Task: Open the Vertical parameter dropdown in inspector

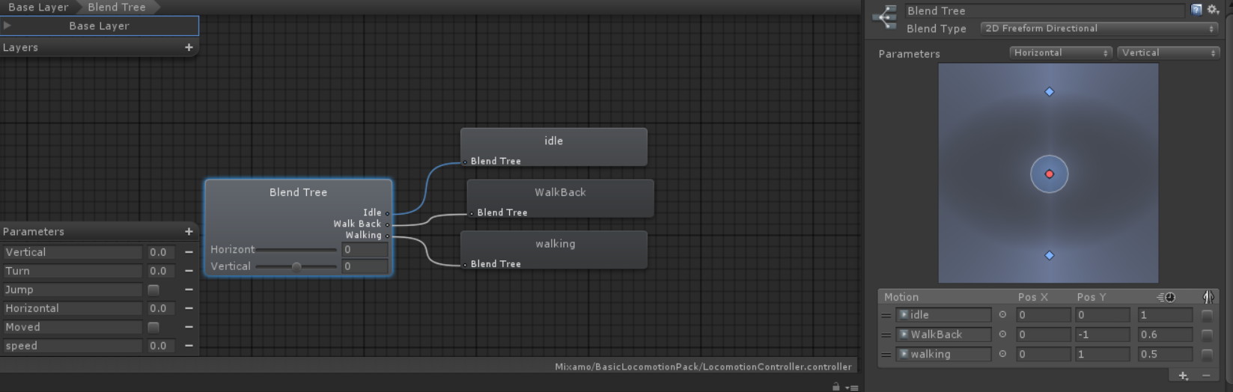Action: (1168, 52)
